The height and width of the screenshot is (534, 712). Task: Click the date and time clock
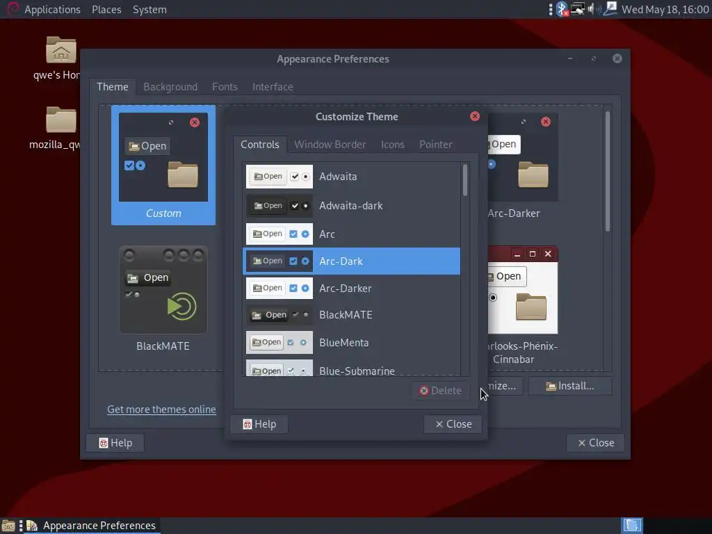(665, 10)
